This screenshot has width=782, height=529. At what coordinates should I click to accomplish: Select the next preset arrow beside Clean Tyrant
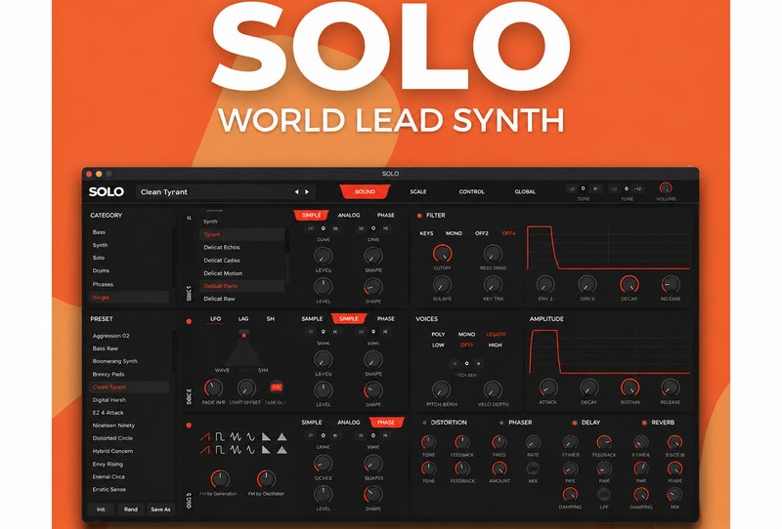click(307, 191)
